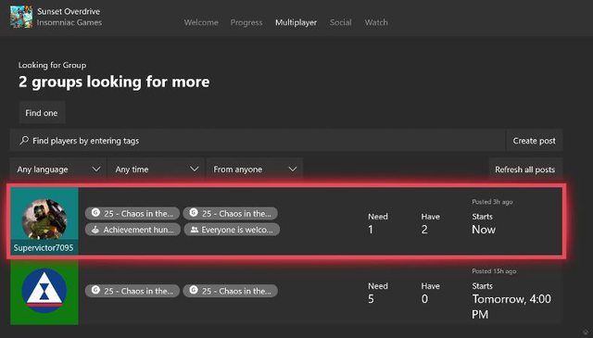Screen dimensions: 593x338
Task: Click the trophy icon on Achievement tag
Action: tap(95, 230)
